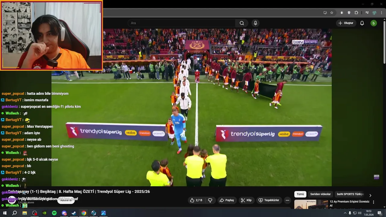The width and height of the screenshot is (386, 217).
Task: Open the green 'b' account avatar
Action: (374, 23)
